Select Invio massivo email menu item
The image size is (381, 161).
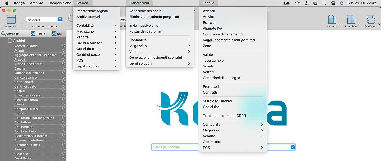click(145, 25)
